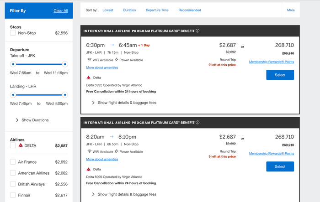
Task: Click 'Wed 4:00pm' landing time label
Action: (57, 104)
